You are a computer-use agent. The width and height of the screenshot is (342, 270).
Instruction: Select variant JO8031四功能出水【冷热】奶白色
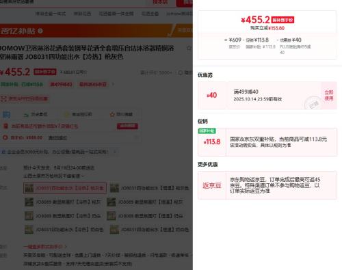tap(64, 230)
